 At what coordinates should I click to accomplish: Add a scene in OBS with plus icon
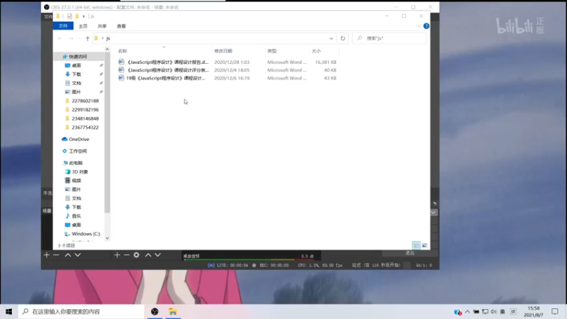(46, 255)
